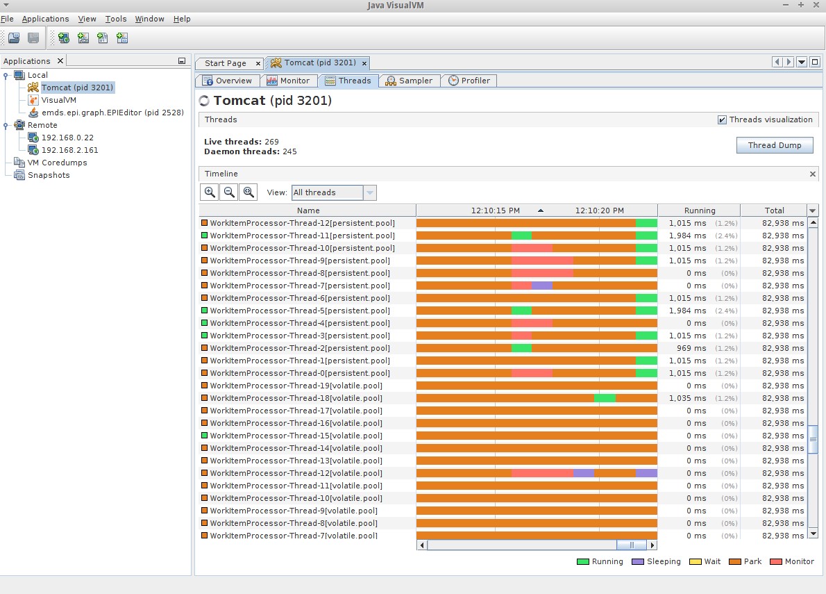
Task: Click the state icon of WorkItemProcessor-Thread-5[persistent.pool]
Action: click(x=204, y=311)
